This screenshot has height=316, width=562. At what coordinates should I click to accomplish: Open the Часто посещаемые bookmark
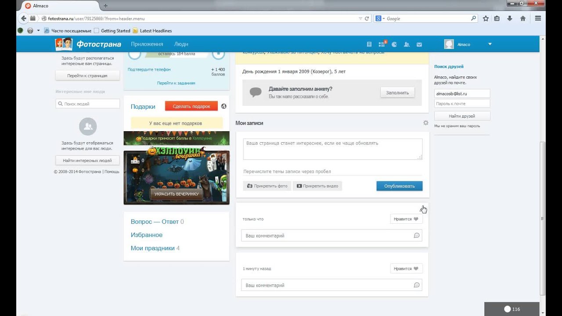(x=68, y=31)
